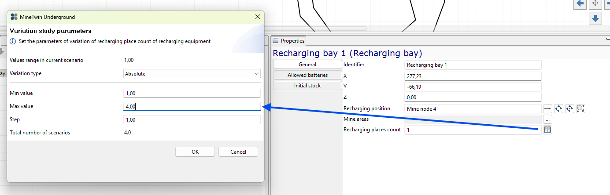
Task: Select the Initial stock section tab
Action: pos(307,86)
